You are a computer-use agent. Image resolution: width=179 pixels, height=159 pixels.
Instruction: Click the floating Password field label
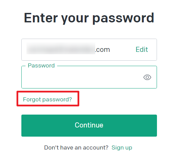tap(41, 65)
